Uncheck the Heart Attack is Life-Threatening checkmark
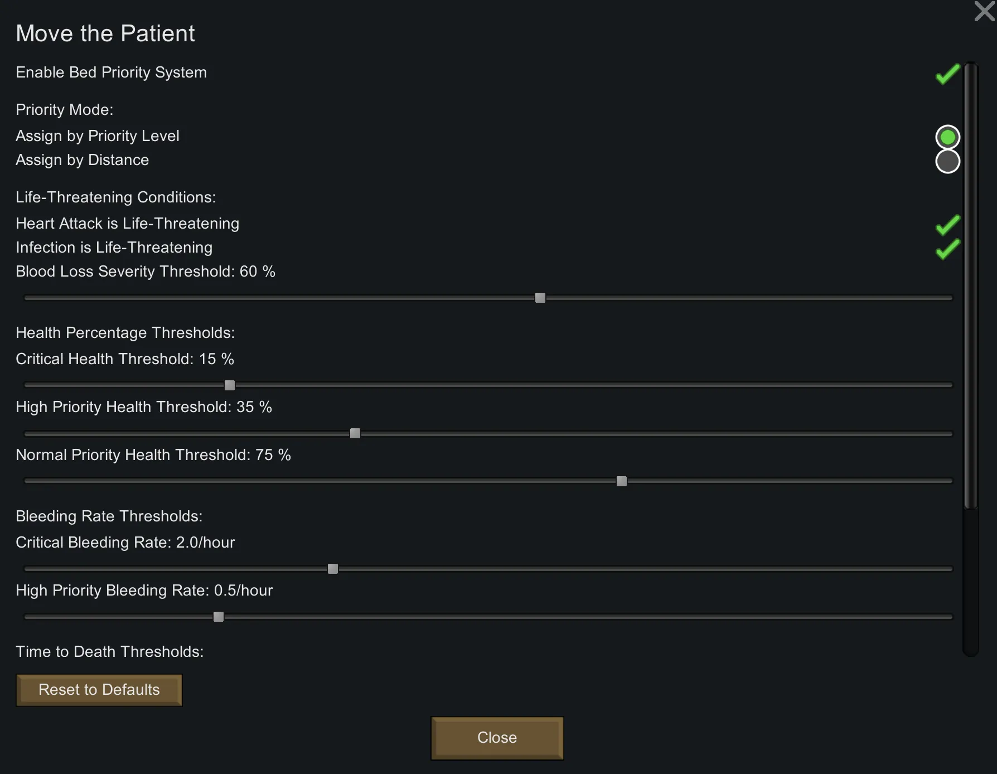 pos(947,225)
